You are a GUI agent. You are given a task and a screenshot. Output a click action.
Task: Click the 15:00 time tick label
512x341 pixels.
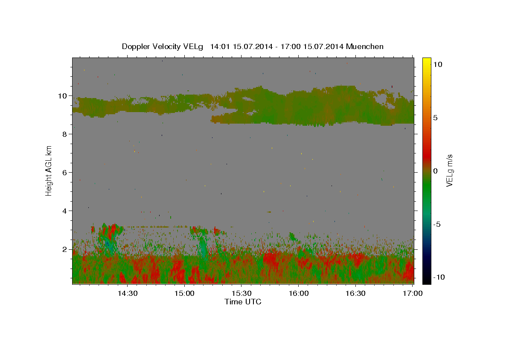[x=184, y=293]
